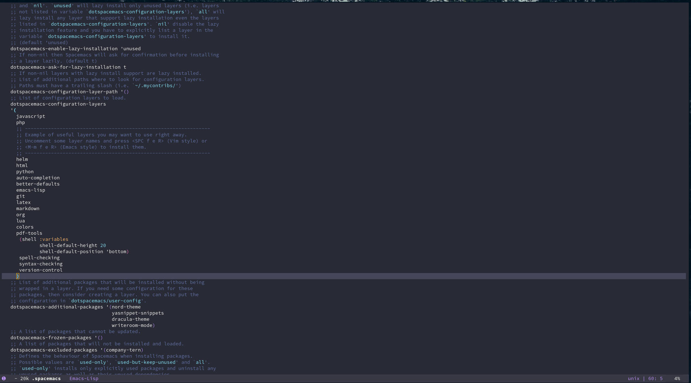Place cursor on the git layer
This screenshot has height=383, width=691.
point(21,196)
